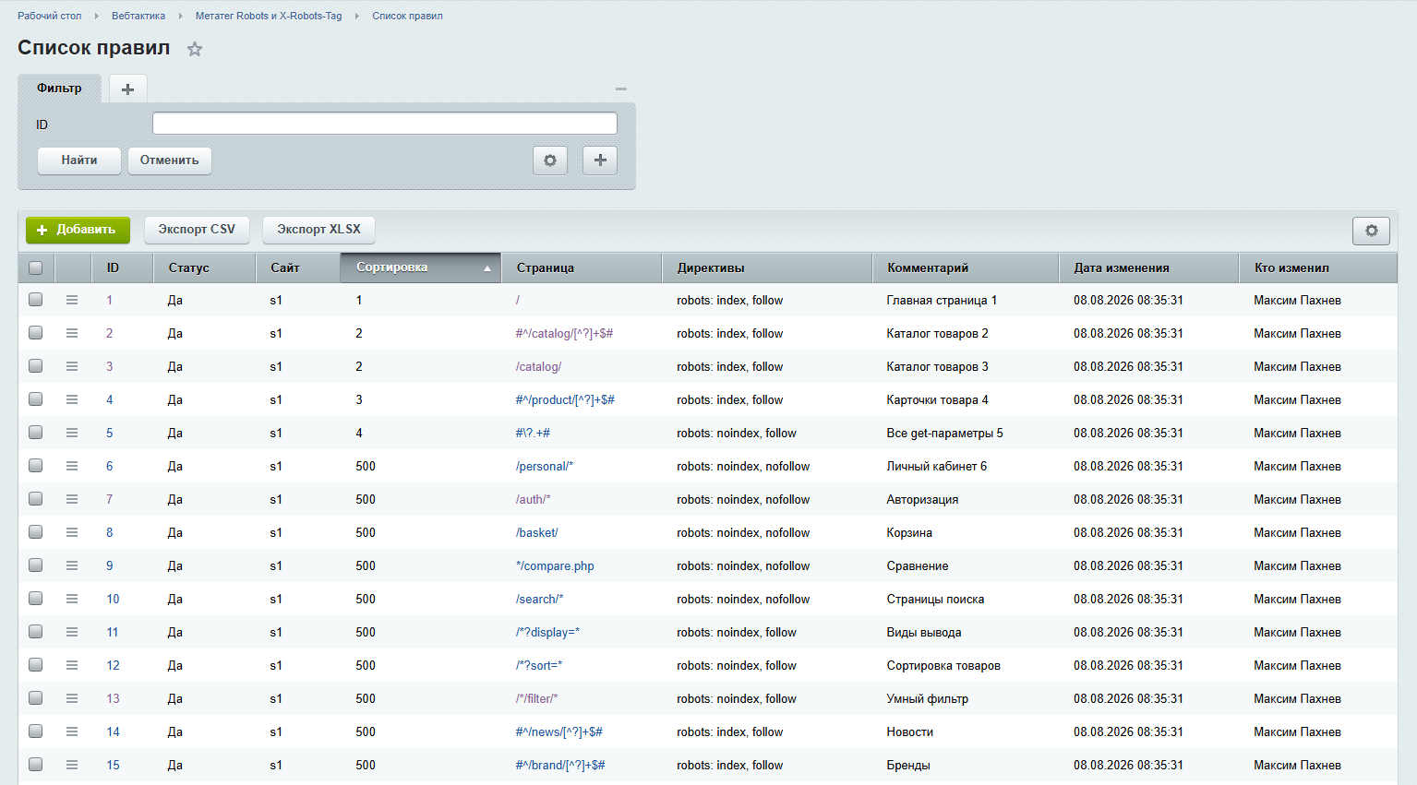This screenshot has height=785, width=1417.
Task: Click the green Добавить button
Action: click(x=78, y=230)
